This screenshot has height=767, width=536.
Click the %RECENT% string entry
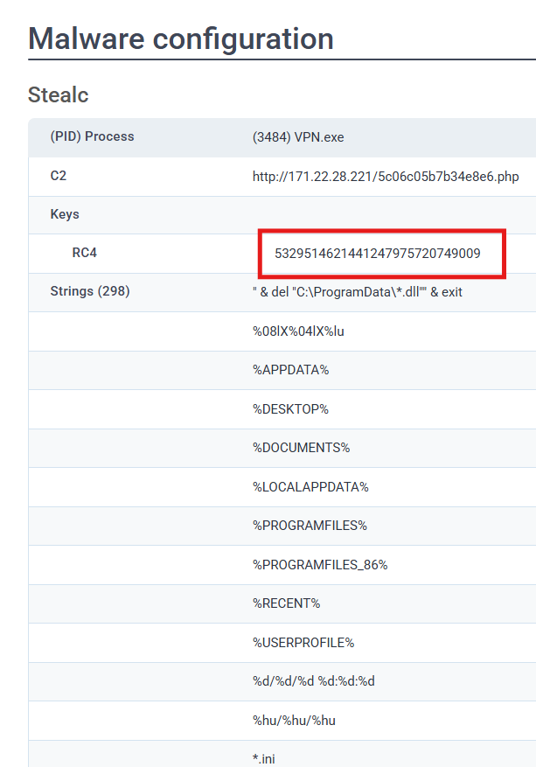[286, 603]
